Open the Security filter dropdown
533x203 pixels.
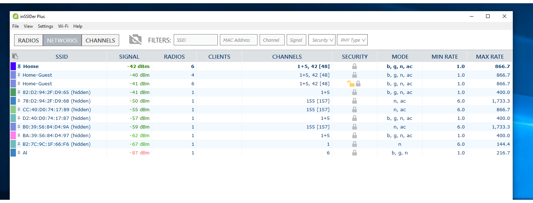coord(322,40)
